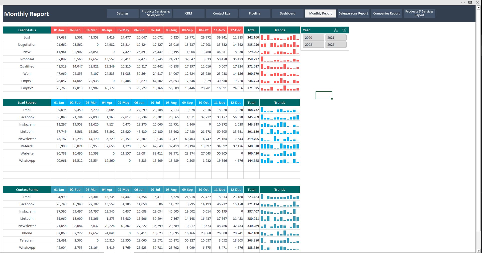This screenshot has height=253, width=482.
Task: Open the ribbon display options icon
Action: click(470, 2)
